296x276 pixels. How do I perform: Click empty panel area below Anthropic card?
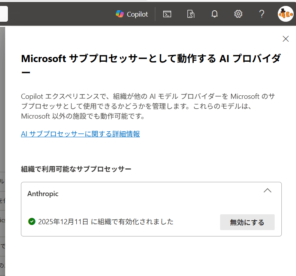pyautogui.click(x=150, y=257)
